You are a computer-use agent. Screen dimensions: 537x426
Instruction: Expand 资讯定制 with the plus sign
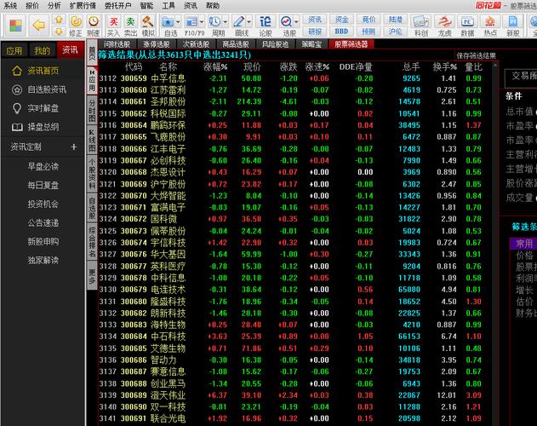coord(74,147)
